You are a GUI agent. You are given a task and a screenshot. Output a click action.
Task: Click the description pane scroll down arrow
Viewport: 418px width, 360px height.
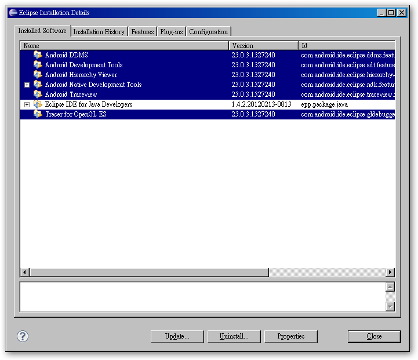tap(390, 307)
